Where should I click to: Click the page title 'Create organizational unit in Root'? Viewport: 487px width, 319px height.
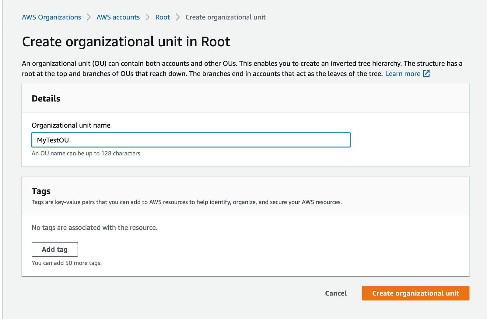click(x=126, y=42)
